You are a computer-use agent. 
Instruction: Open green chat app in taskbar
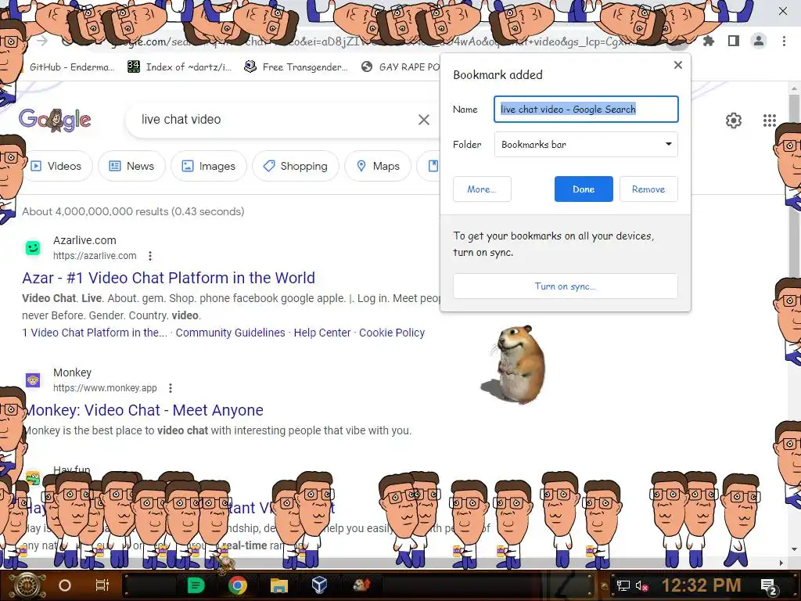pyautogui.click(x=195, y=585)
